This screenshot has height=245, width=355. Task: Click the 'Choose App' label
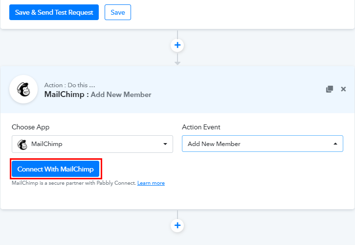31,127
